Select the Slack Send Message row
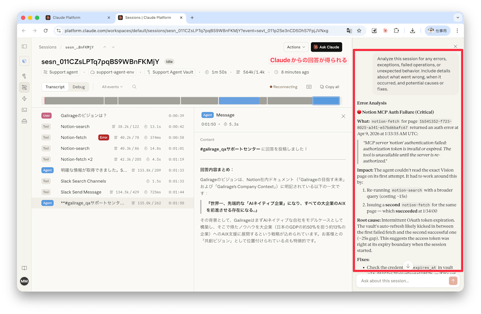The width and height of the screenshot is (481, 314). tap(113, 192)
